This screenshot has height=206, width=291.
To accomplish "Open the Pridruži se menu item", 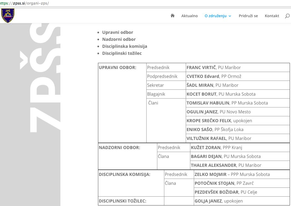I will pyautogui.click(x=248, y=16).
